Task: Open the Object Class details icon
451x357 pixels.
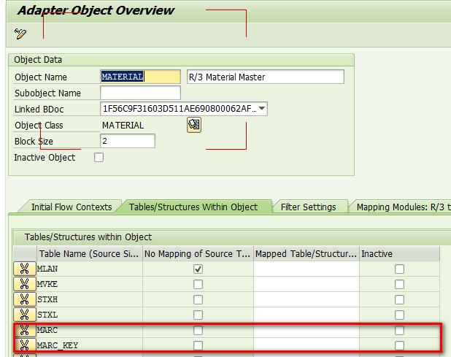Action: [x=194, y=125]
